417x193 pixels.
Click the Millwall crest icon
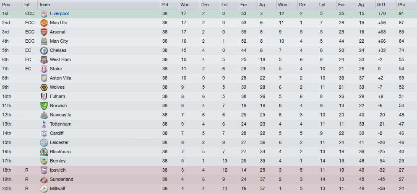[44, 189]
